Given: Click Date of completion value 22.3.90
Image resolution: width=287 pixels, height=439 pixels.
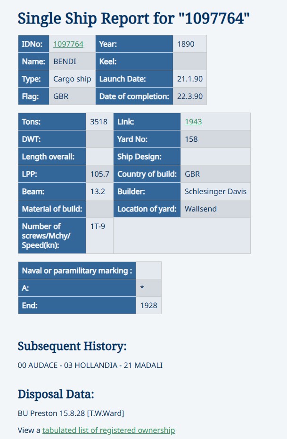Looking at the screenshot, I should pyautogui.click(x=190, y=96).
